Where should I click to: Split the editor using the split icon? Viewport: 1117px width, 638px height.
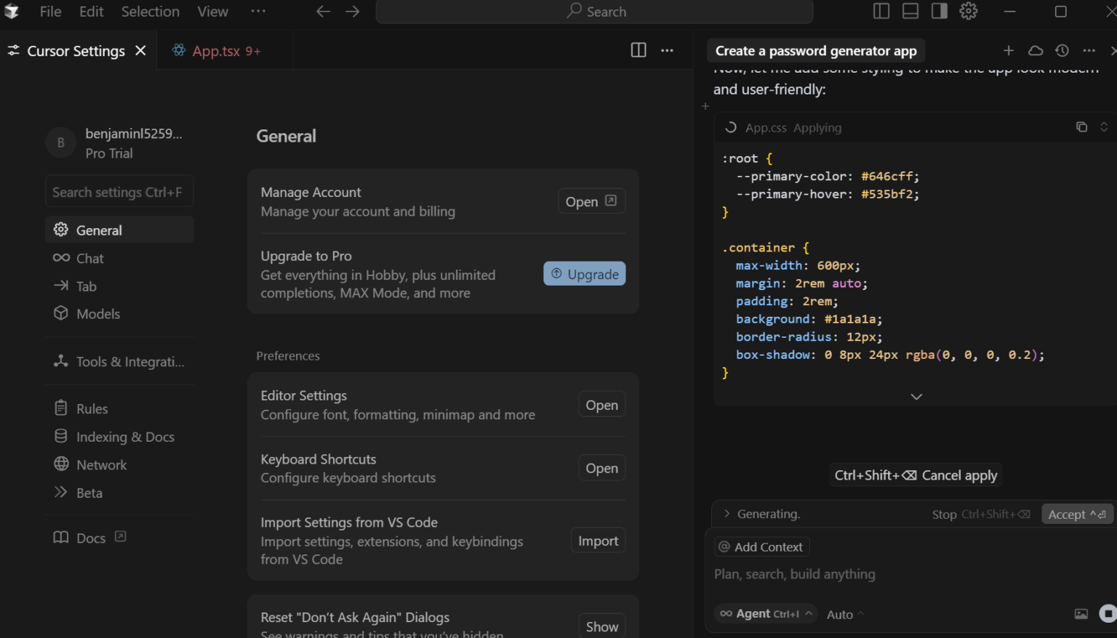[638, 50]
